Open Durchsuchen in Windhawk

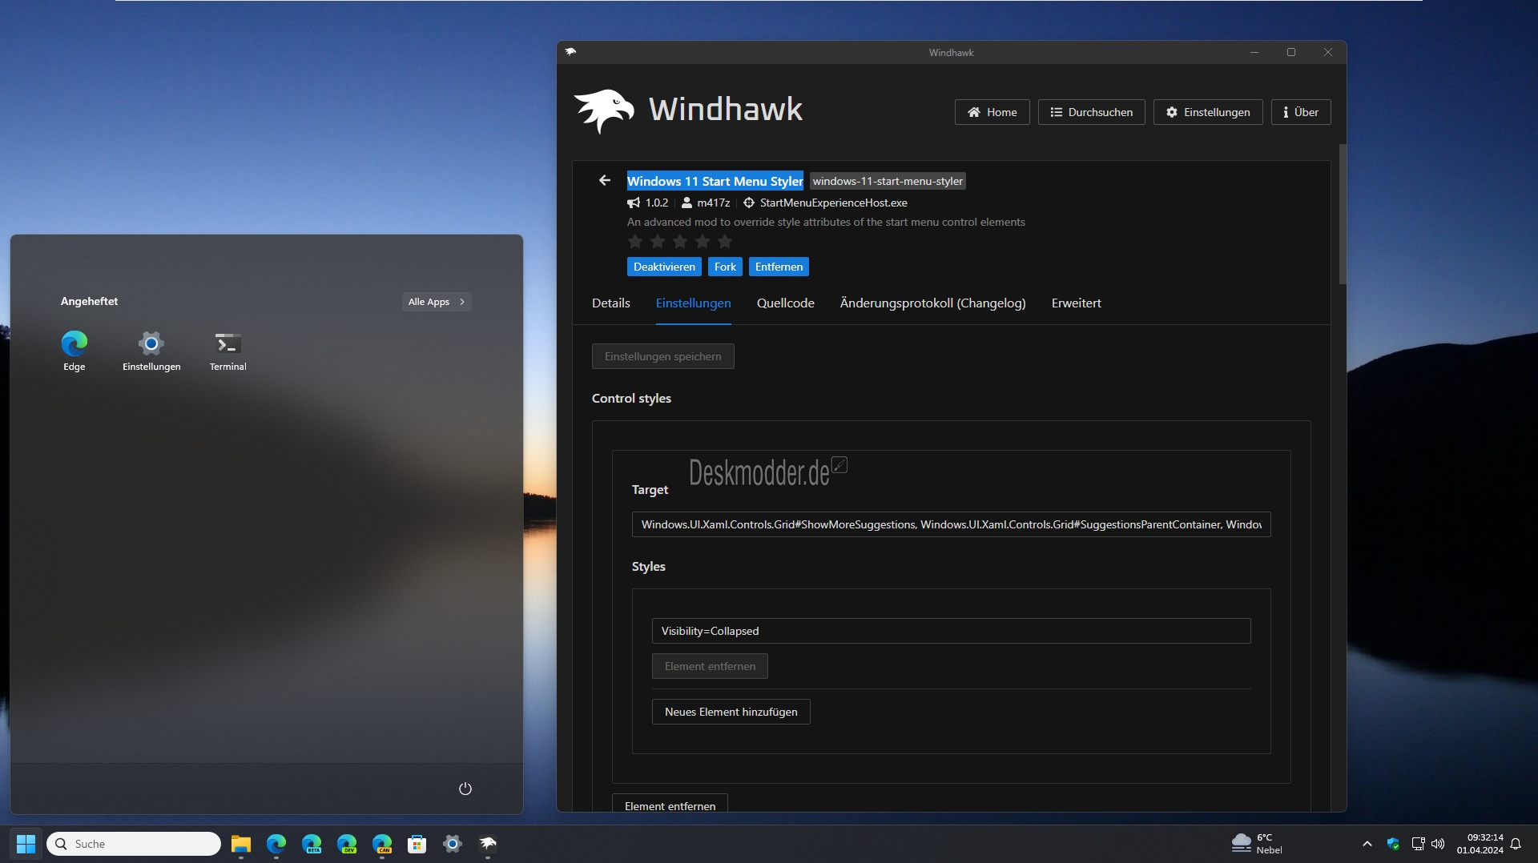tap(1091, 112)
